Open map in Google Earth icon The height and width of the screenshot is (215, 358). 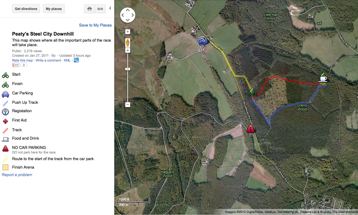[x=76, y=60]
